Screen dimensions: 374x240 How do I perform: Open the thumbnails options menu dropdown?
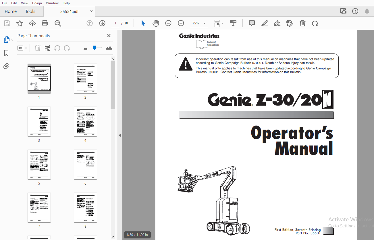click(22, 48)
